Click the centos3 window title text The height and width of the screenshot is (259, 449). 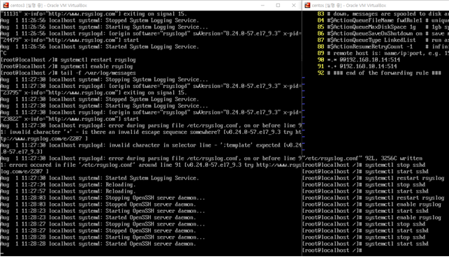(48, 6)
